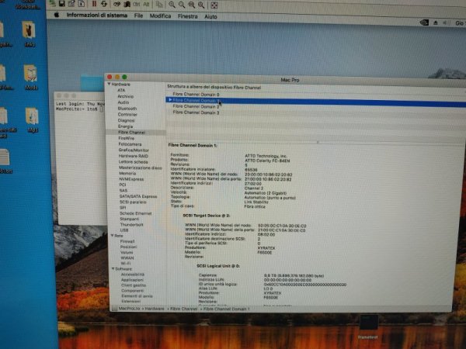
Task: Open the Modifica menu
Action: pos(160,16)
